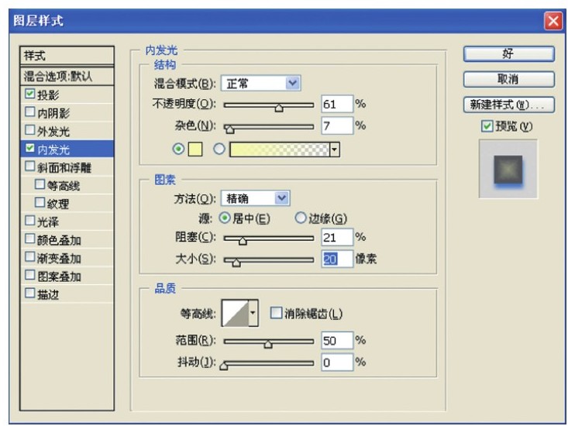Select 居中 center source radio
Image resolution: width=568 pixels, height=426 pixels.
tap(225, 218)
